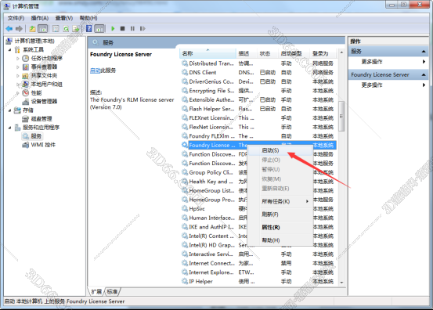Click the 启动 link to start this service
Viewport: 433px width, 310px height.
coord(95,70)
